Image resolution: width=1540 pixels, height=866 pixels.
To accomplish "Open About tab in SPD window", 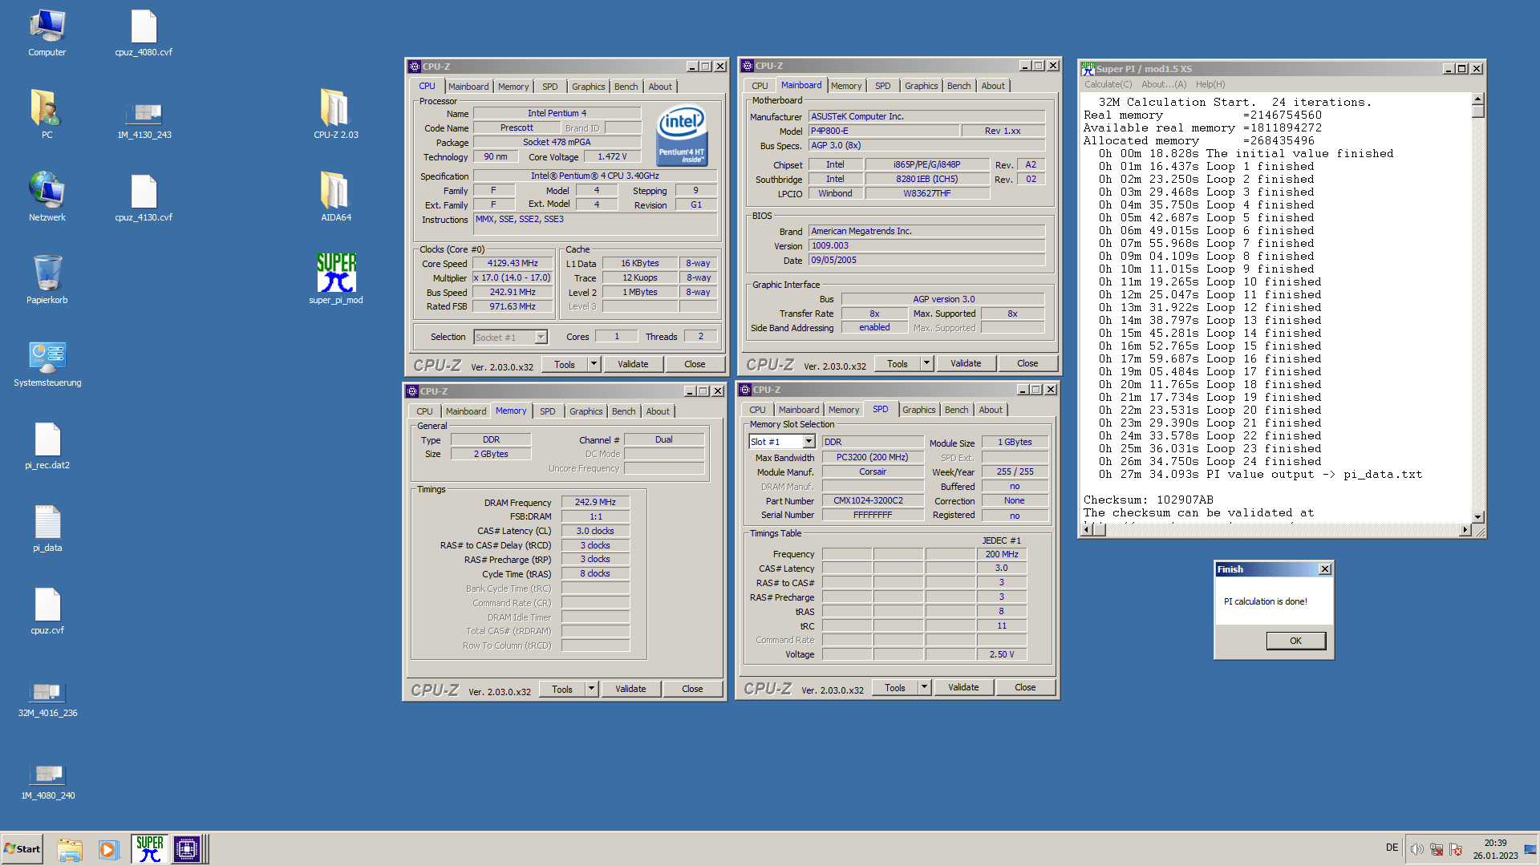I will 991,410.
